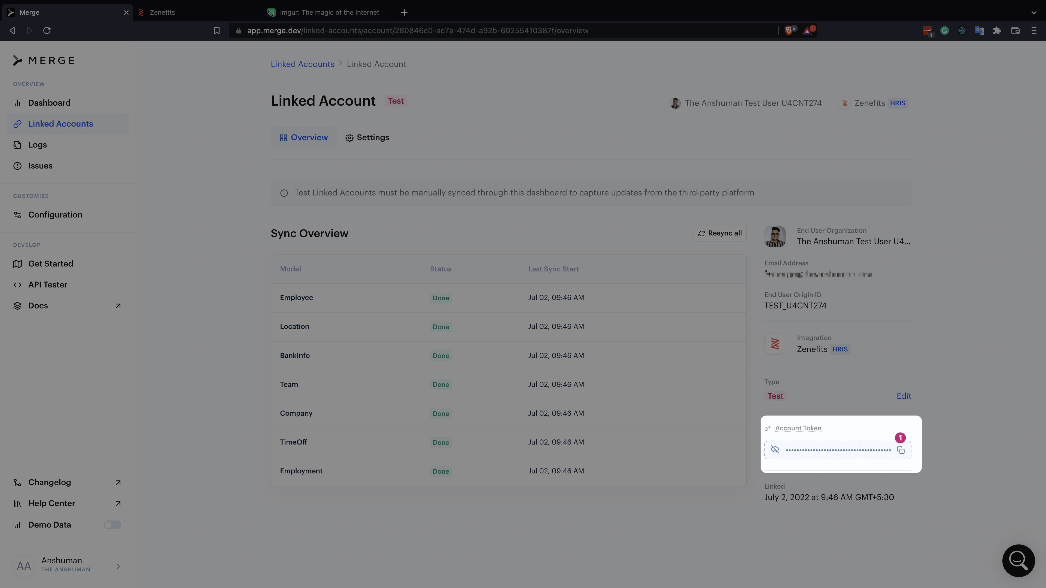Open the Logs page
The image size is (1046, 588).
tap(37, 145)
